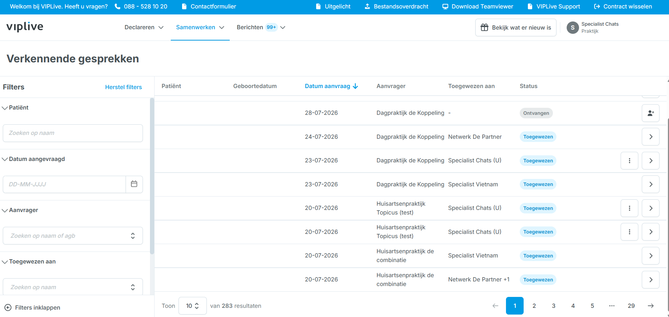This screenshot has height=317, width=669.
Task: Go to the next page arrow
Action: [x=651, y=306]
